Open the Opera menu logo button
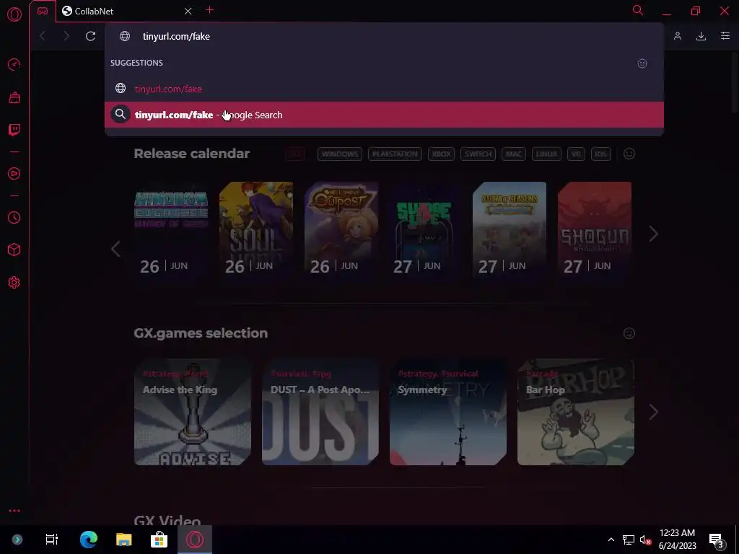 [14, 14]
